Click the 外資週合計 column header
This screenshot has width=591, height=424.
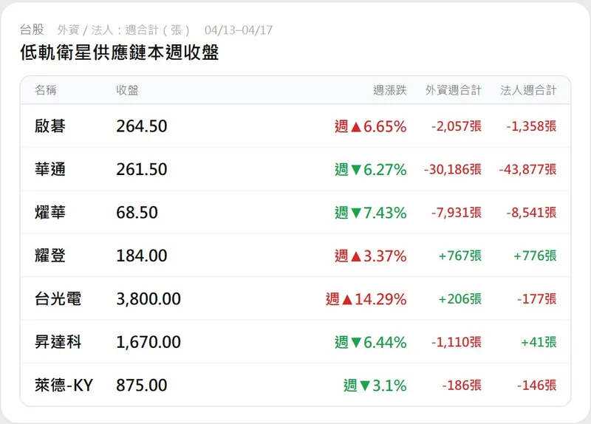(x=454, y=90)
